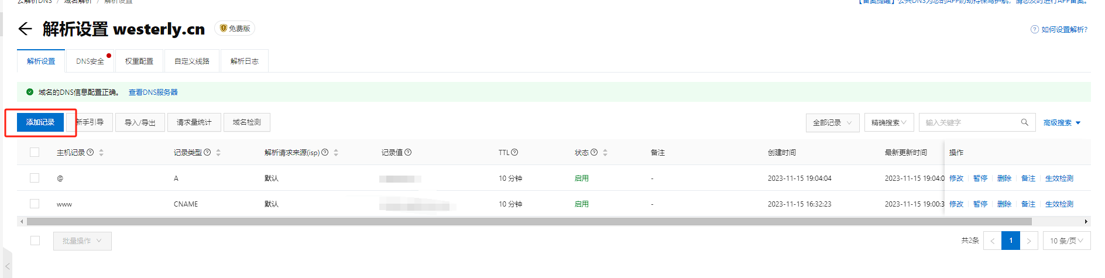This screenshot has height=278, width=1105.
Task: Open the 10 条/页 page size dropdown
Action: coord(1066,241)
